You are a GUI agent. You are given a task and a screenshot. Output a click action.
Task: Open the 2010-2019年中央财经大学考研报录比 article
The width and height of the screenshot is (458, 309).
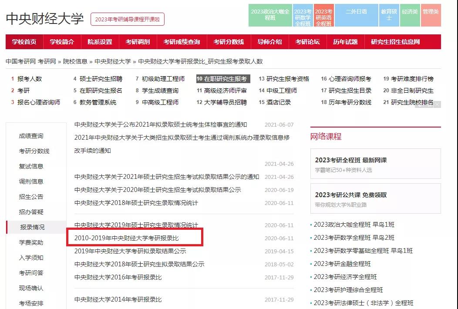click(127, 238)
